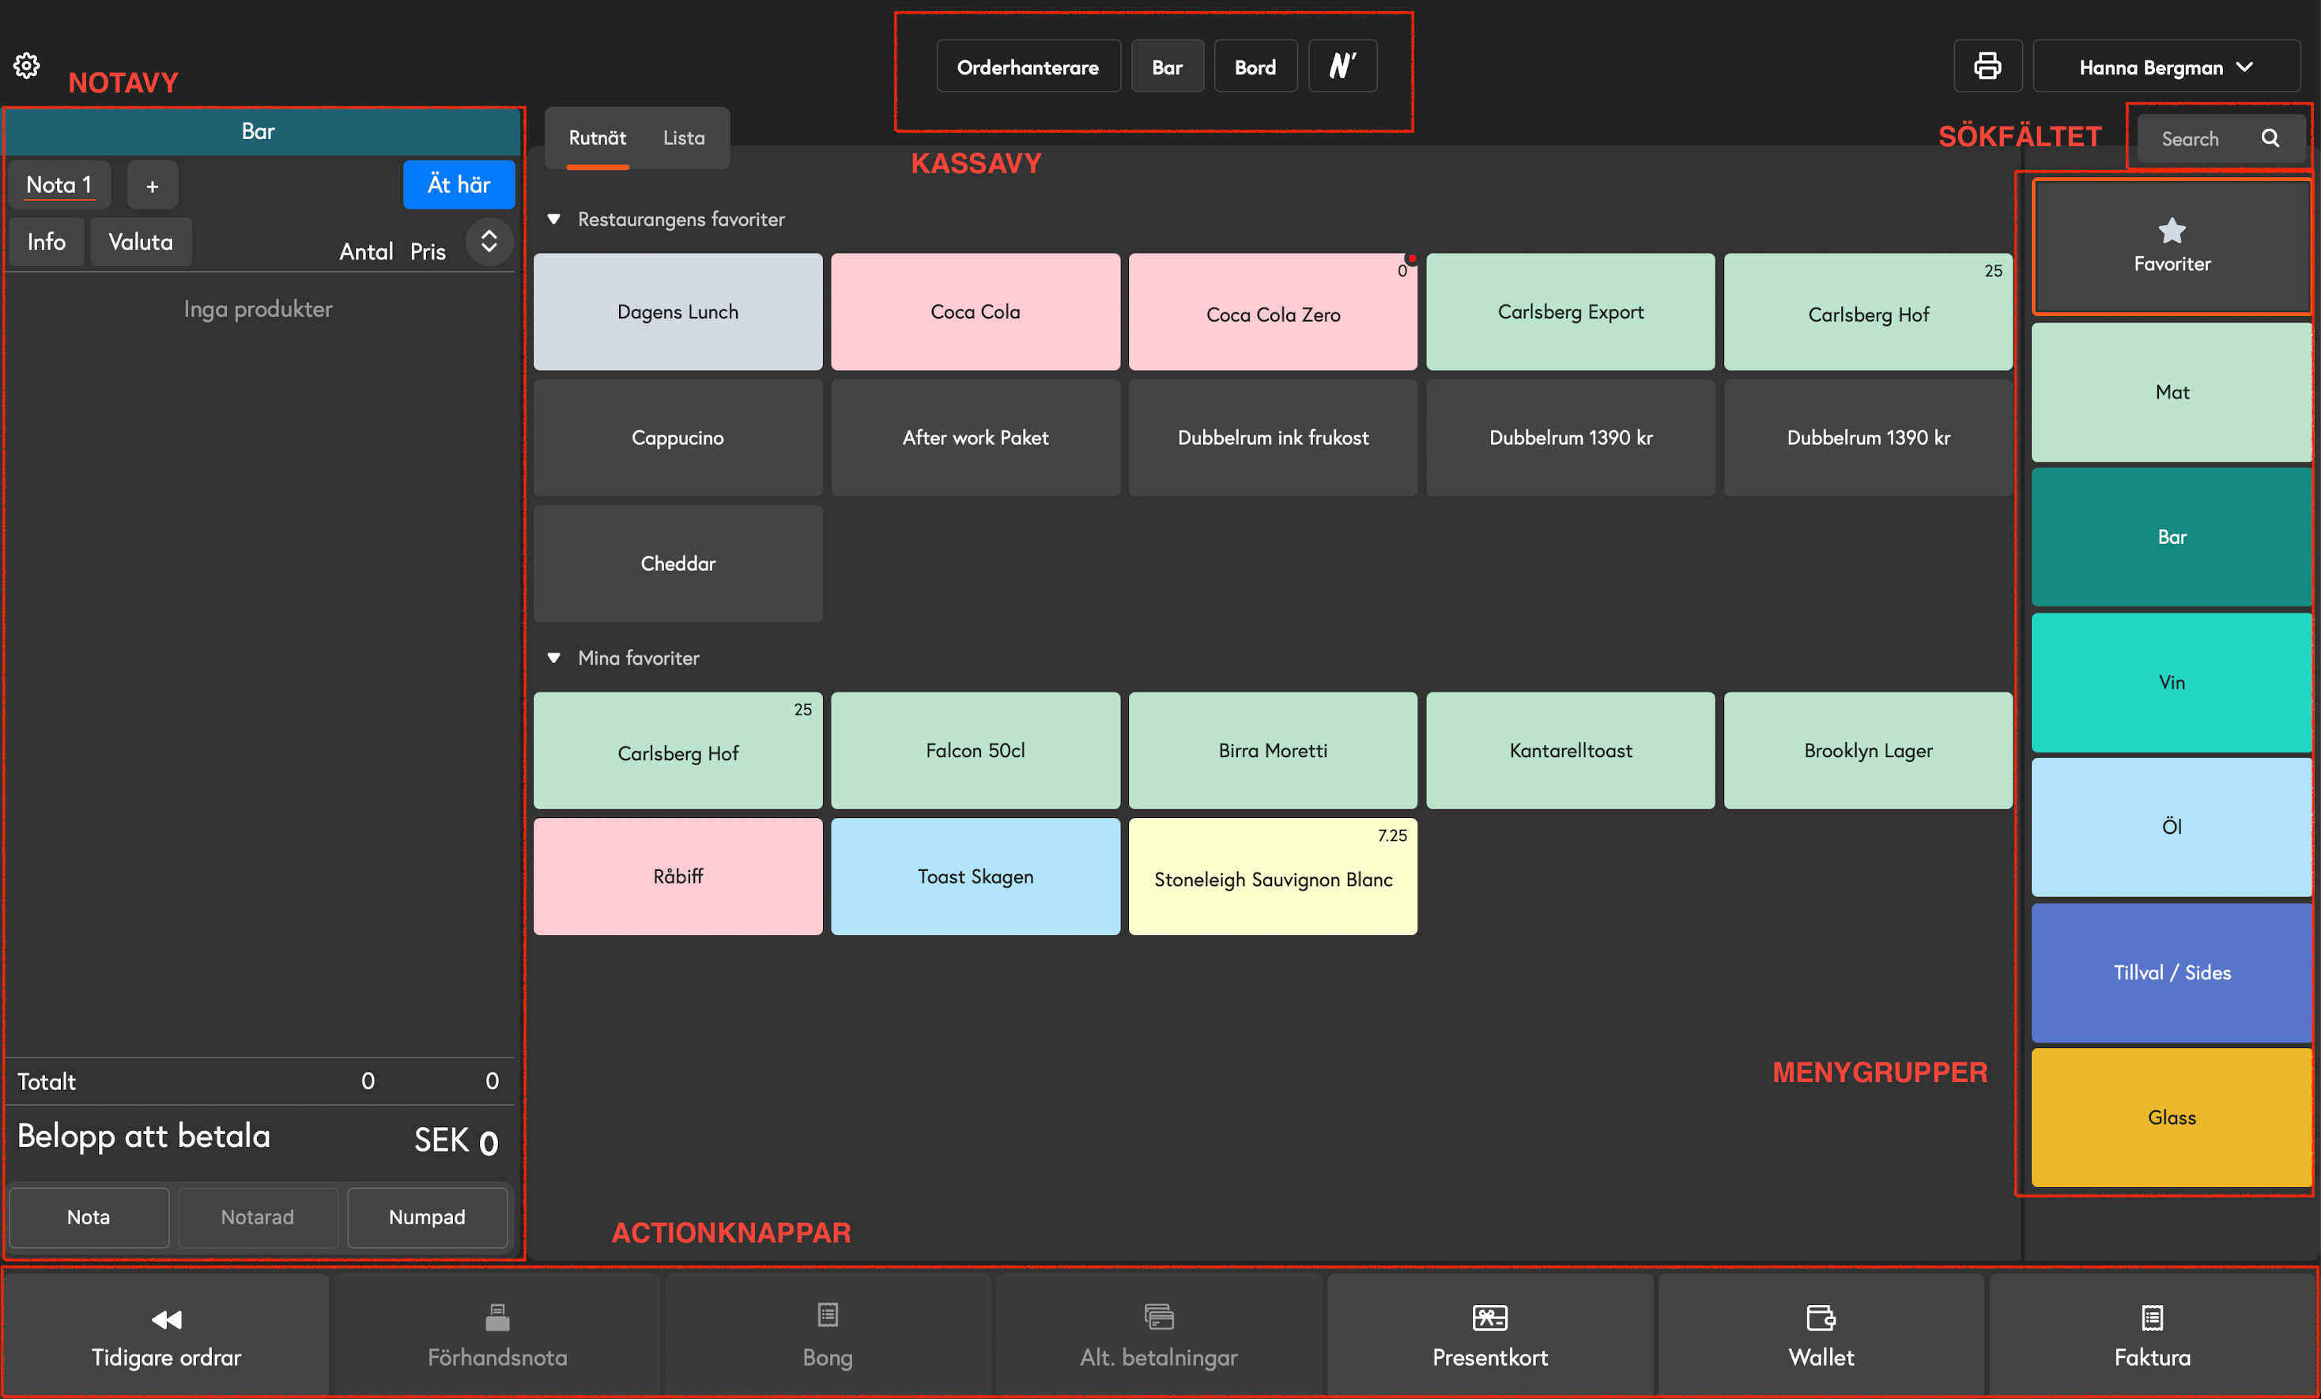
Task: Add After work Paket to the nota
Action: click(x=976, y=438)
